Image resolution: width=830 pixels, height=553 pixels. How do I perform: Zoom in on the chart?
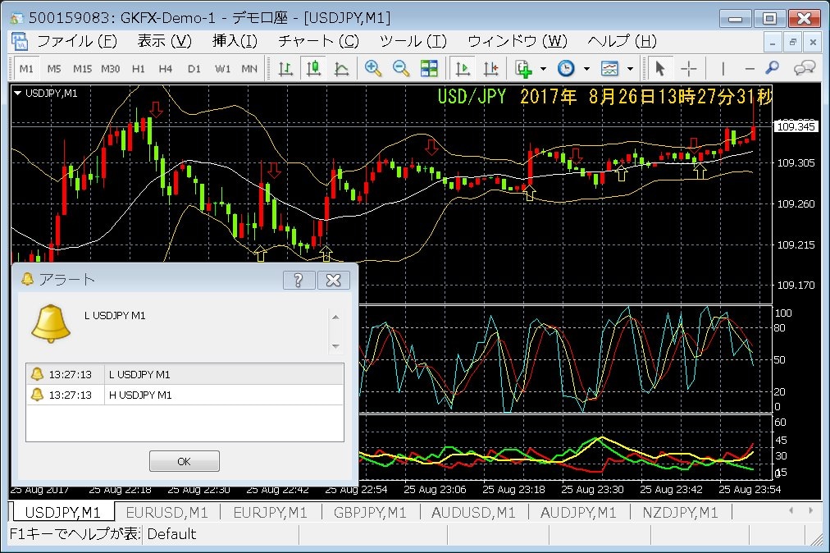[373, 68]
